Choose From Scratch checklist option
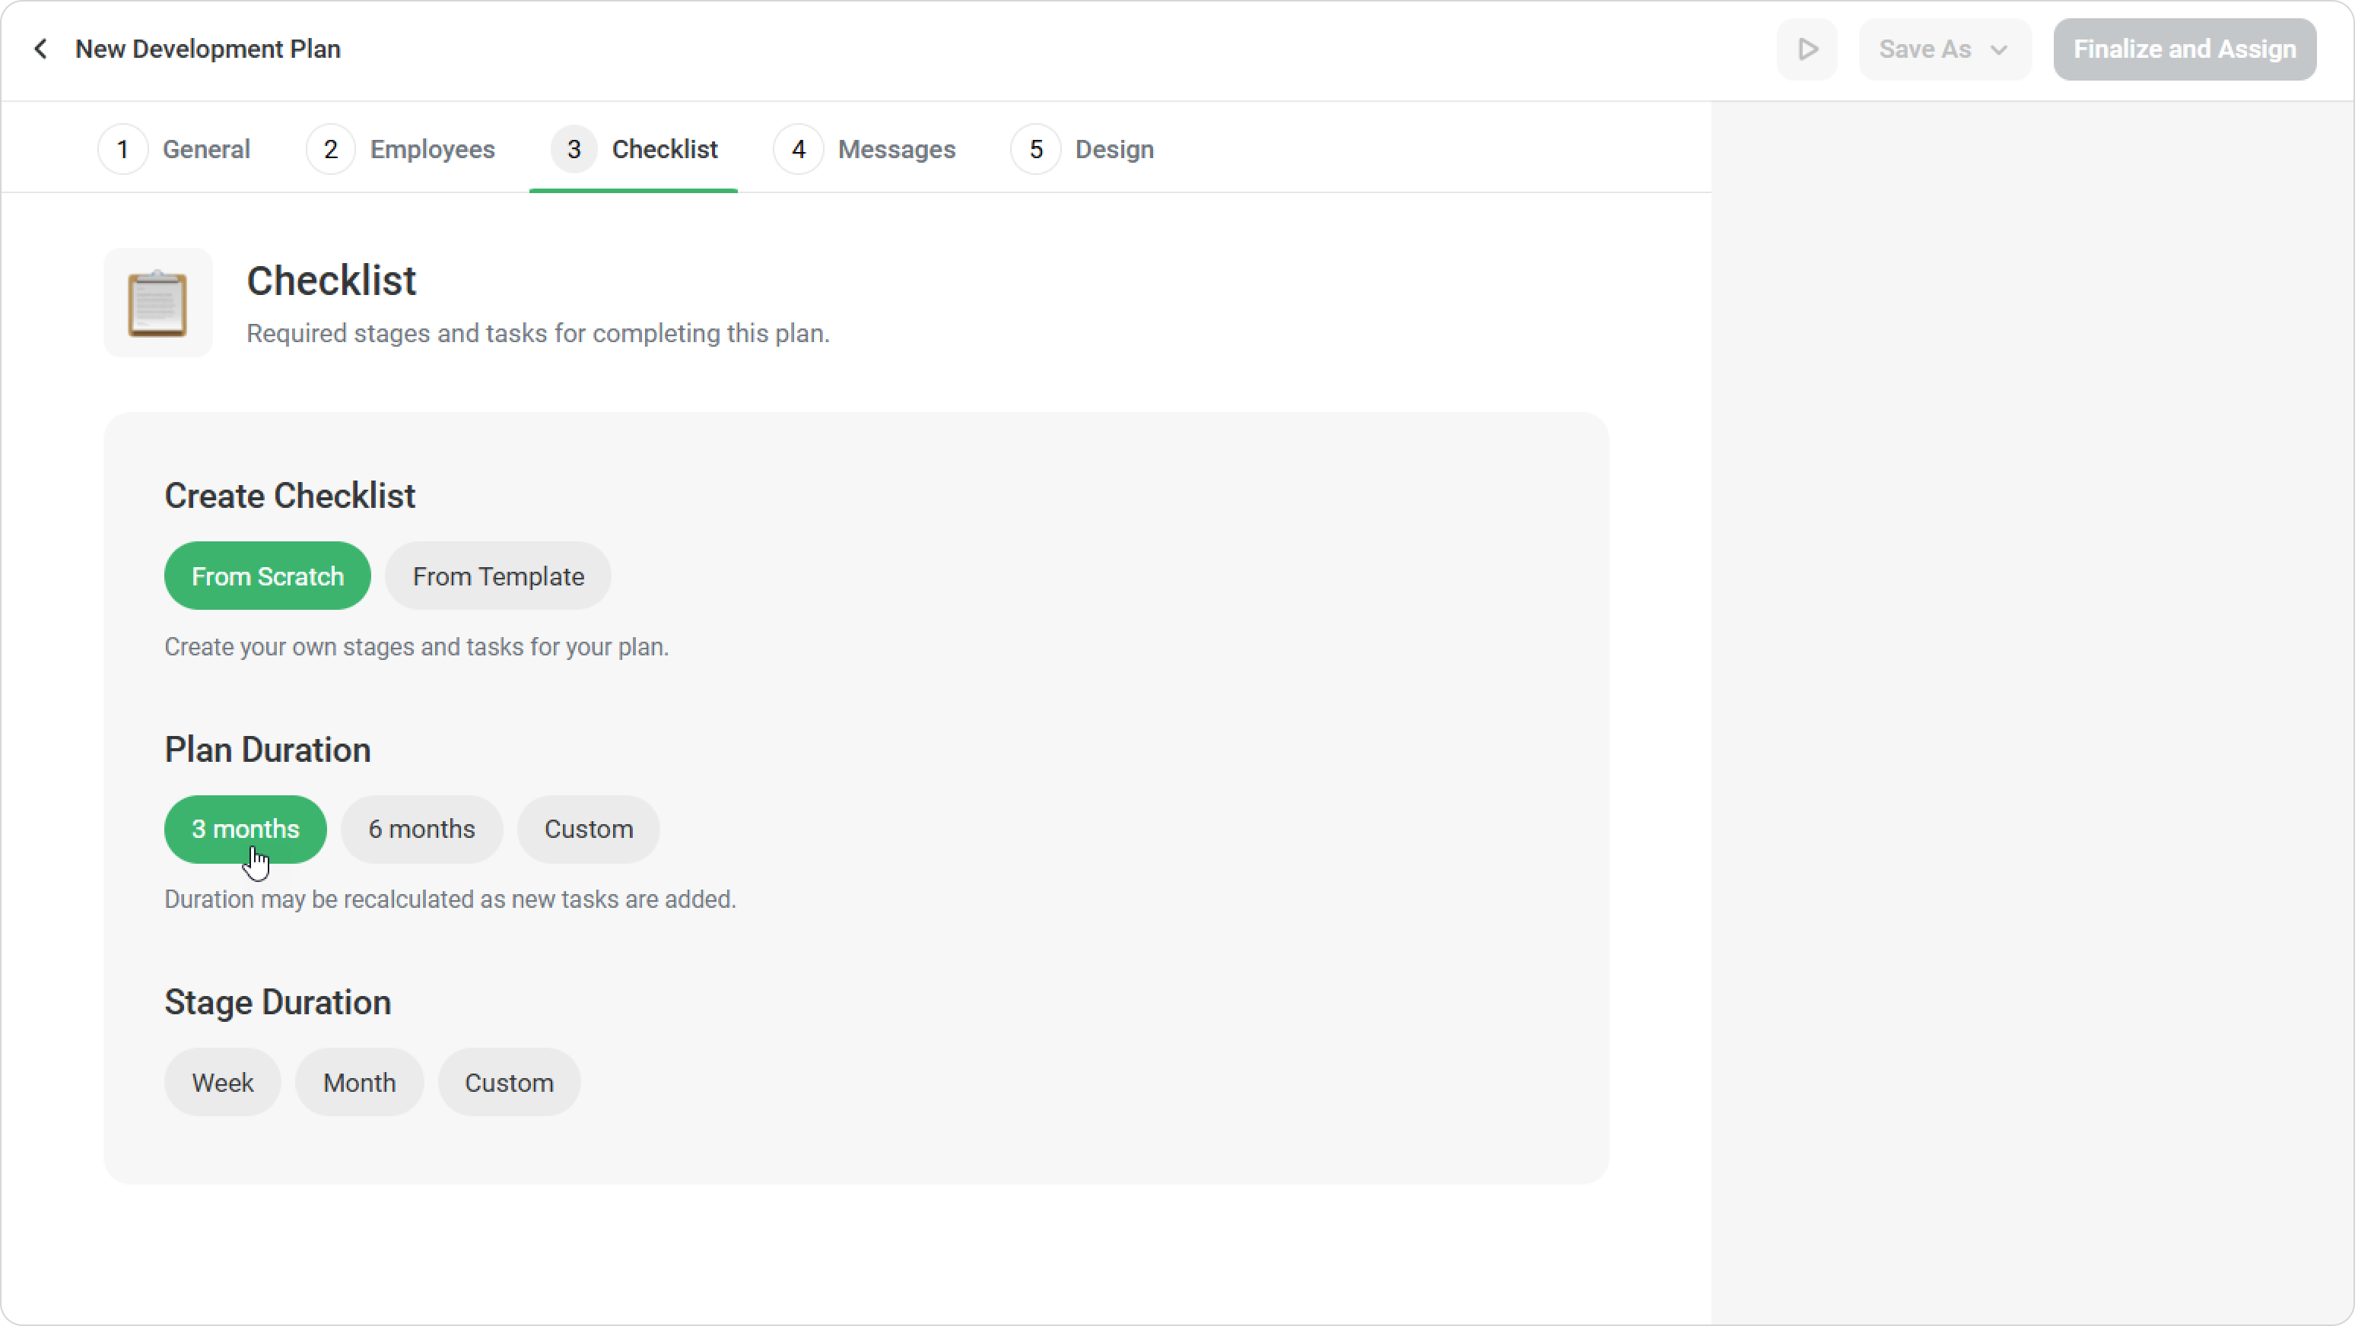The image size is (2355, 1326). pos(267,576)
